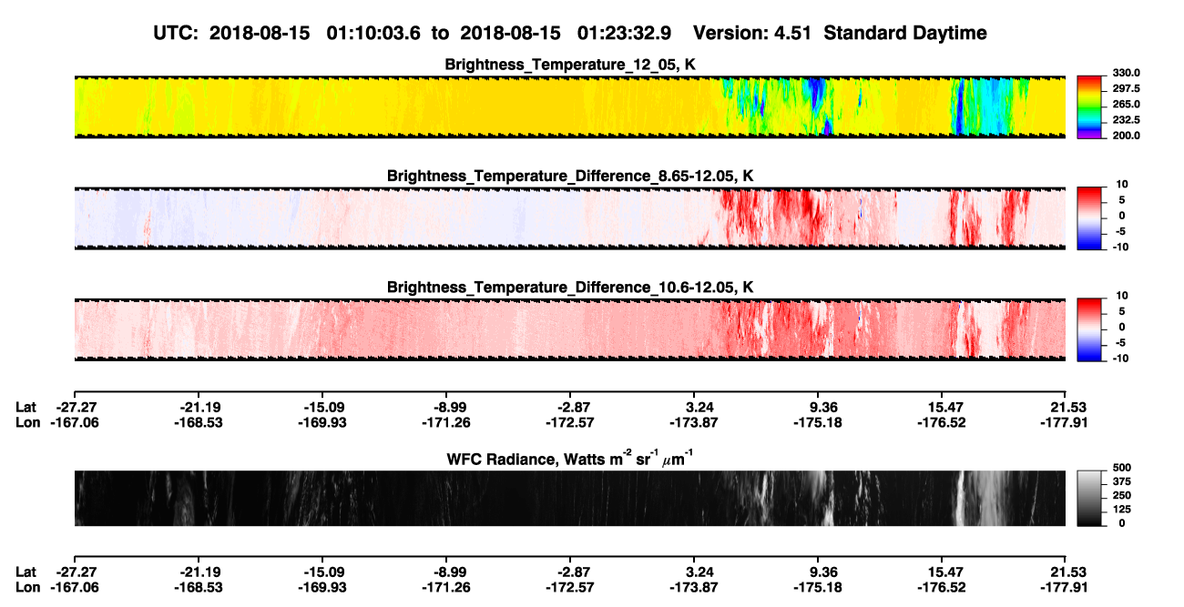Click the '330.0' colorbar tick label
Image resolution: width=1184 pixels, height=607 pixels.
(1127, 74)
